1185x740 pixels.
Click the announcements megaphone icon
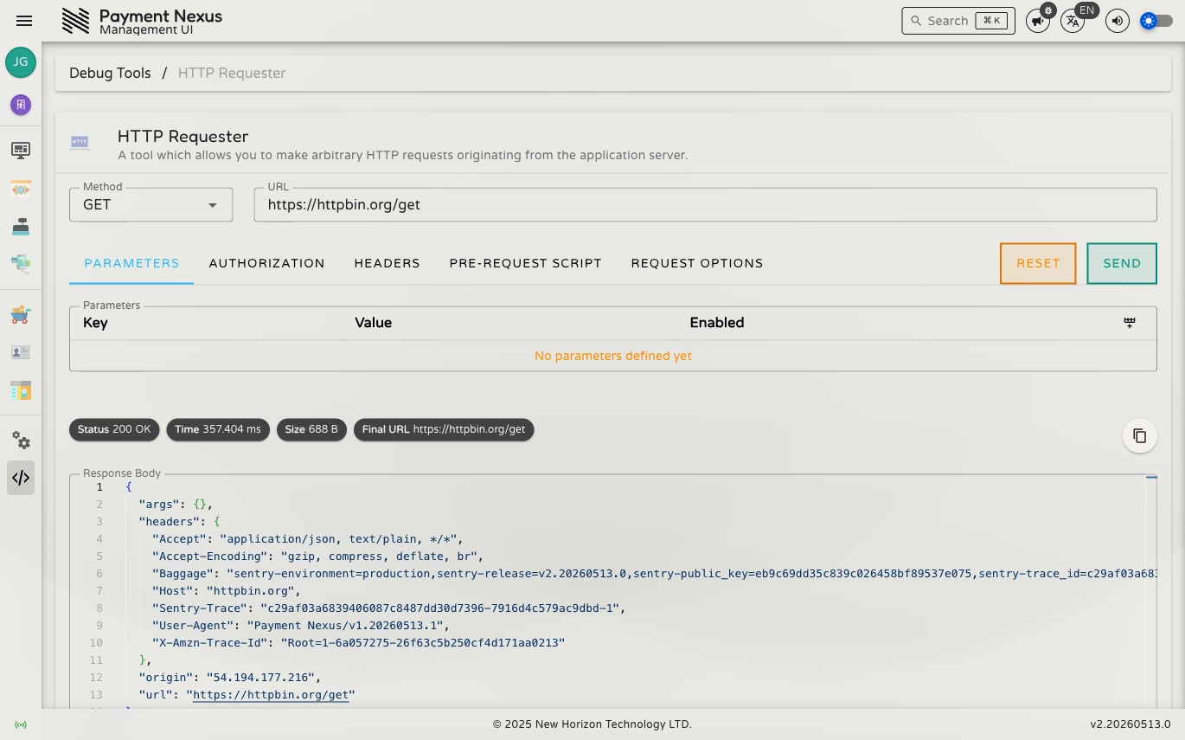tap(1038, 21)
